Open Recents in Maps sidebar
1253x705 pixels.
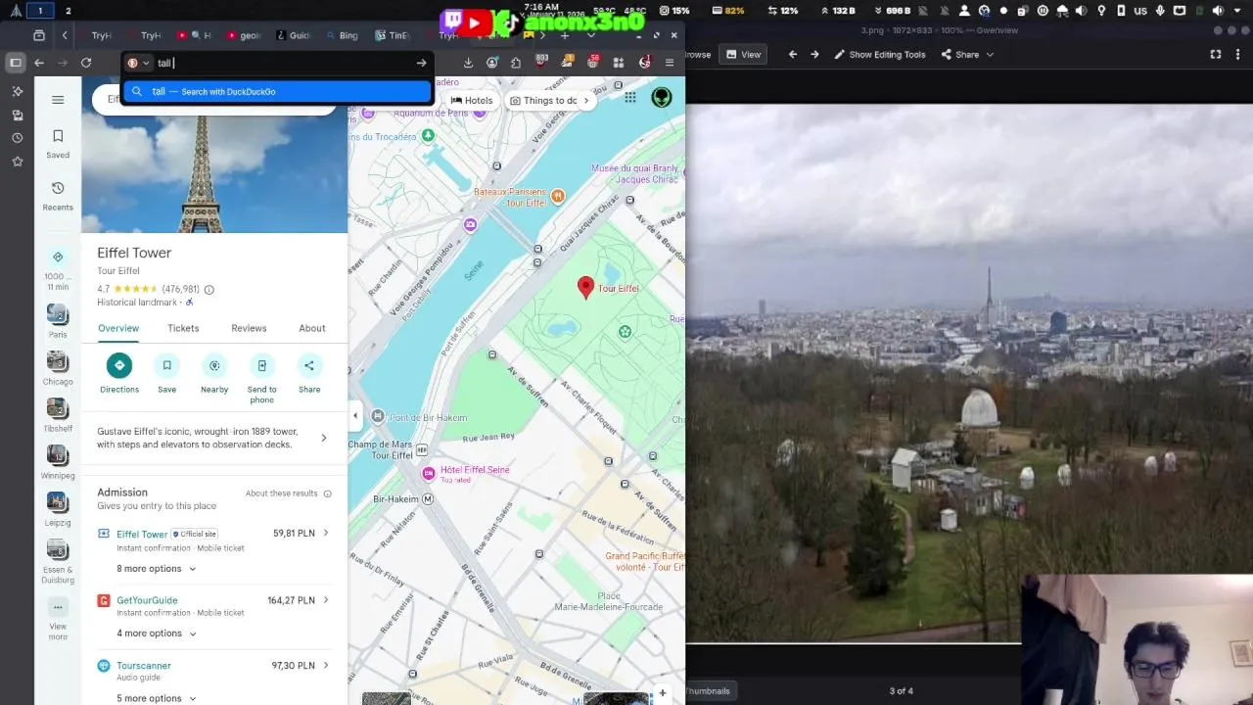[x=58, y=195]
